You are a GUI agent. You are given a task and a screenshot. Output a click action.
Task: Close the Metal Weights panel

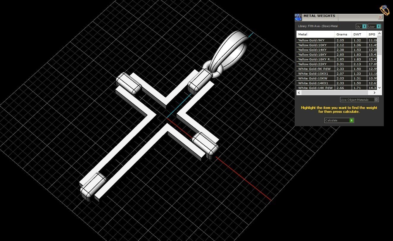click(x=380, y=17)
